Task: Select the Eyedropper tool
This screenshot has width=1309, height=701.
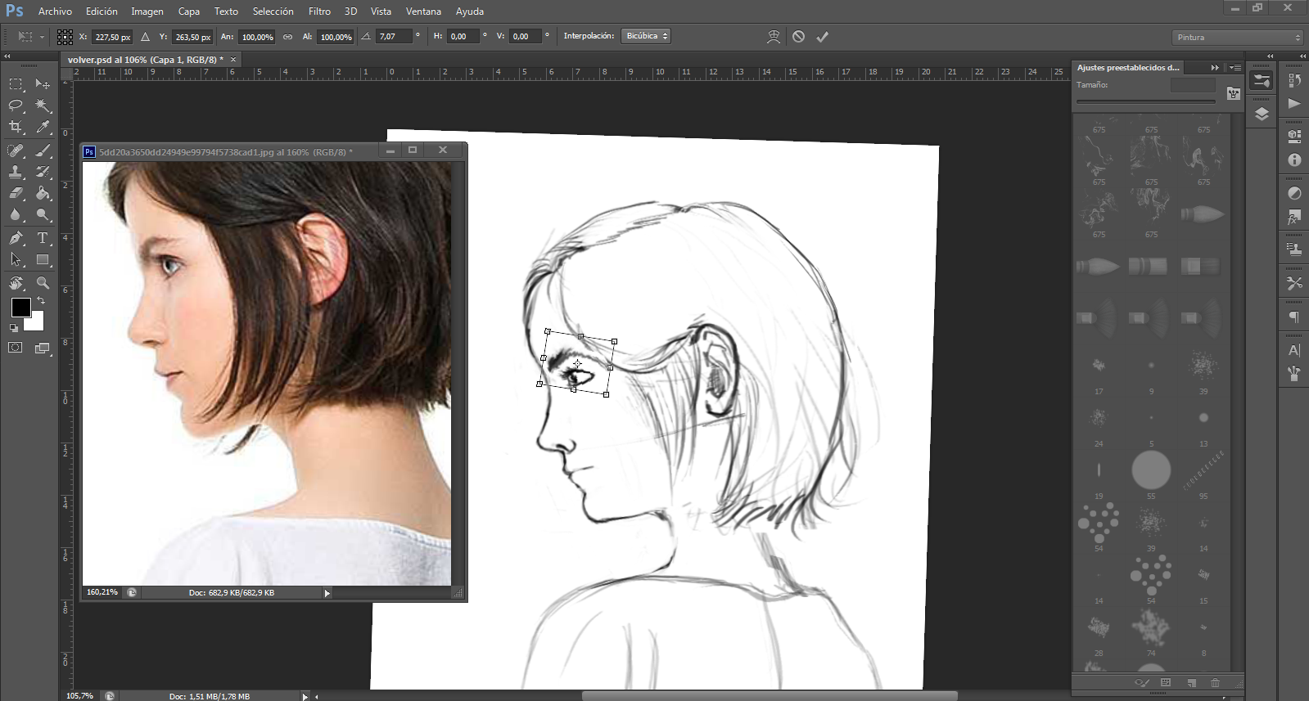Action: click(x=43, y=127)
